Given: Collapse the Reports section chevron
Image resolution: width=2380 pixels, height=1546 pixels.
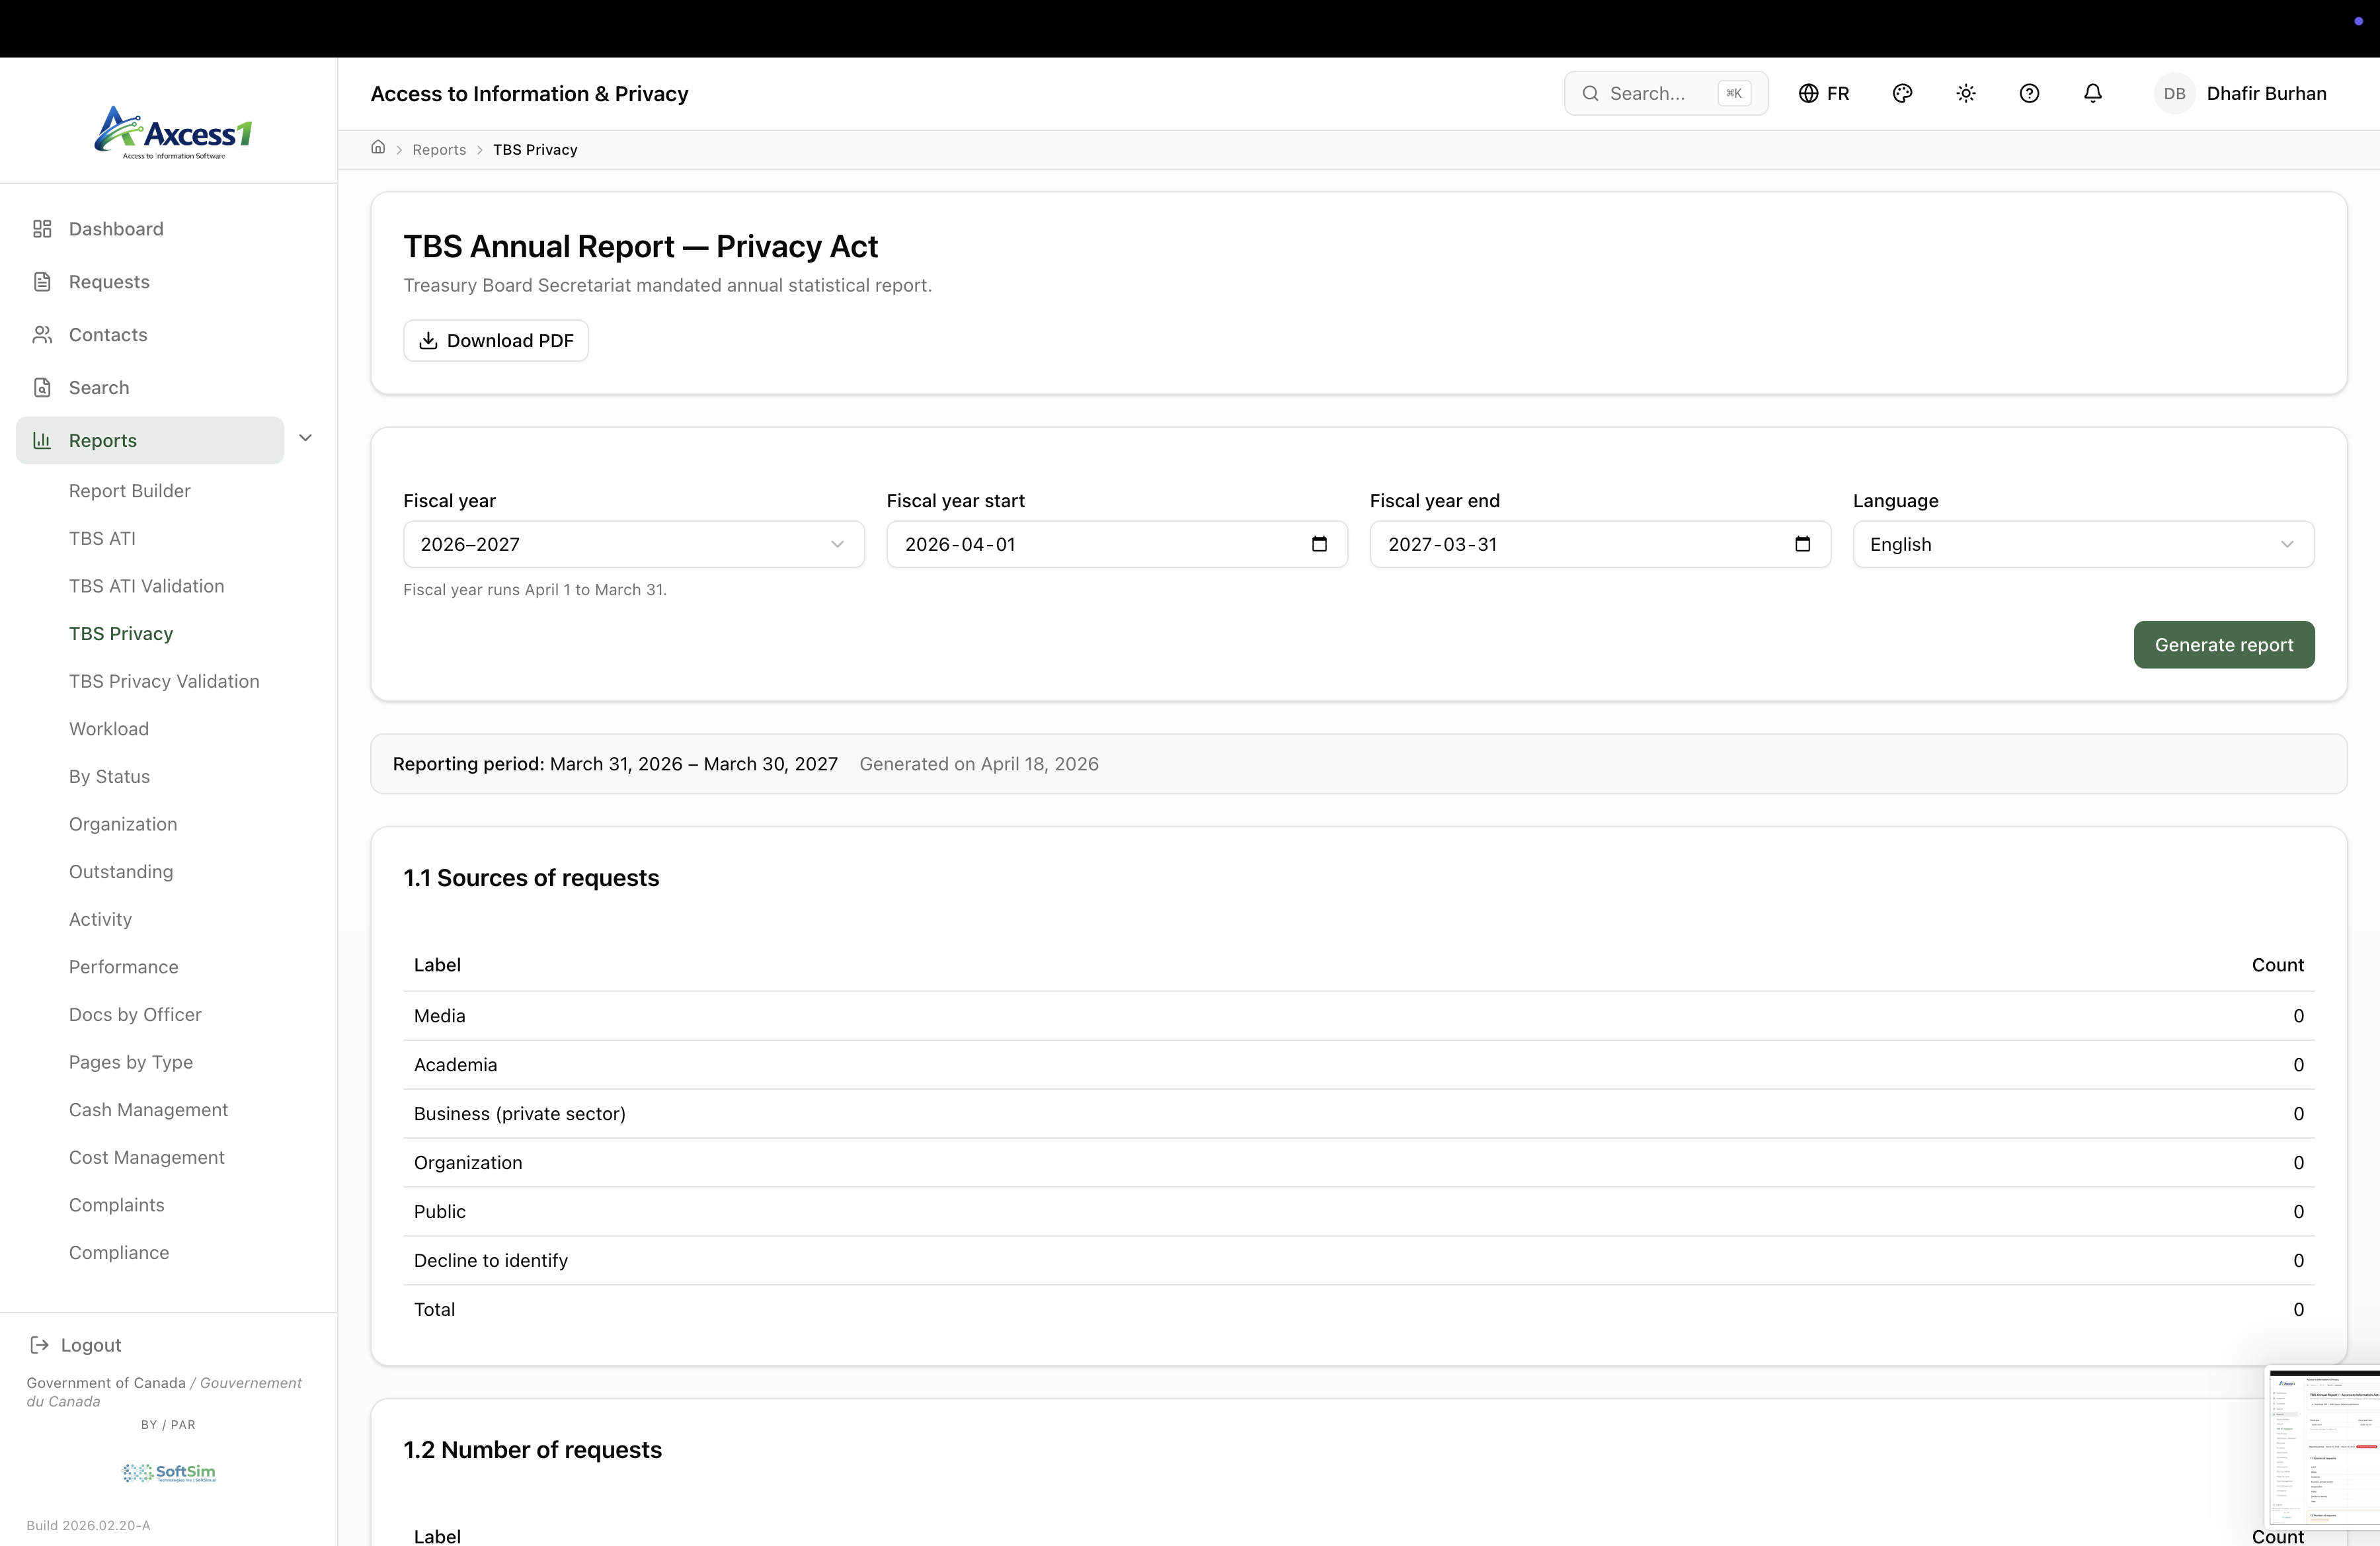Looking at the screenshot, I should point(306,438).
